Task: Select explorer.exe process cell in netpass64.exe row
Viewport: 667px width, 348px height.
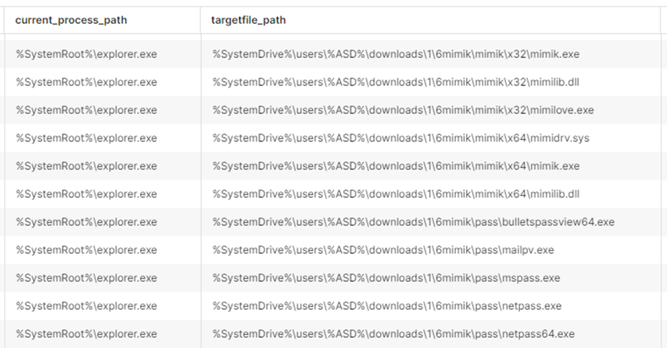Action: [87, 334]
